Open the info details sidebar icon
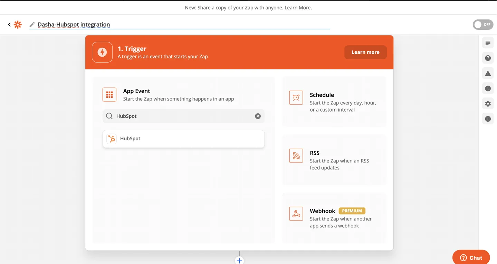This screenshot has width=497, height=264. (x=488, y=119)
